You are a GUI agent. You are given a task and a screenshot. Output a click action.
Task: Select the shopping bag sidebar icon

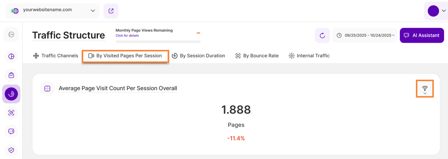pyautogui.click(x=11, y=75)
